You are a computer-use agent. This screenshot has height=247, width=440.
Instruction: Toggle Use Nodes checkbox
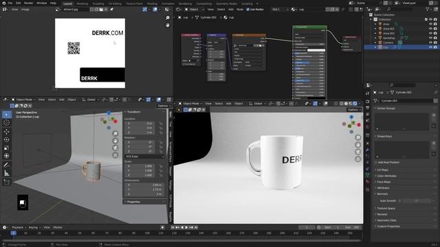point(248,9)
